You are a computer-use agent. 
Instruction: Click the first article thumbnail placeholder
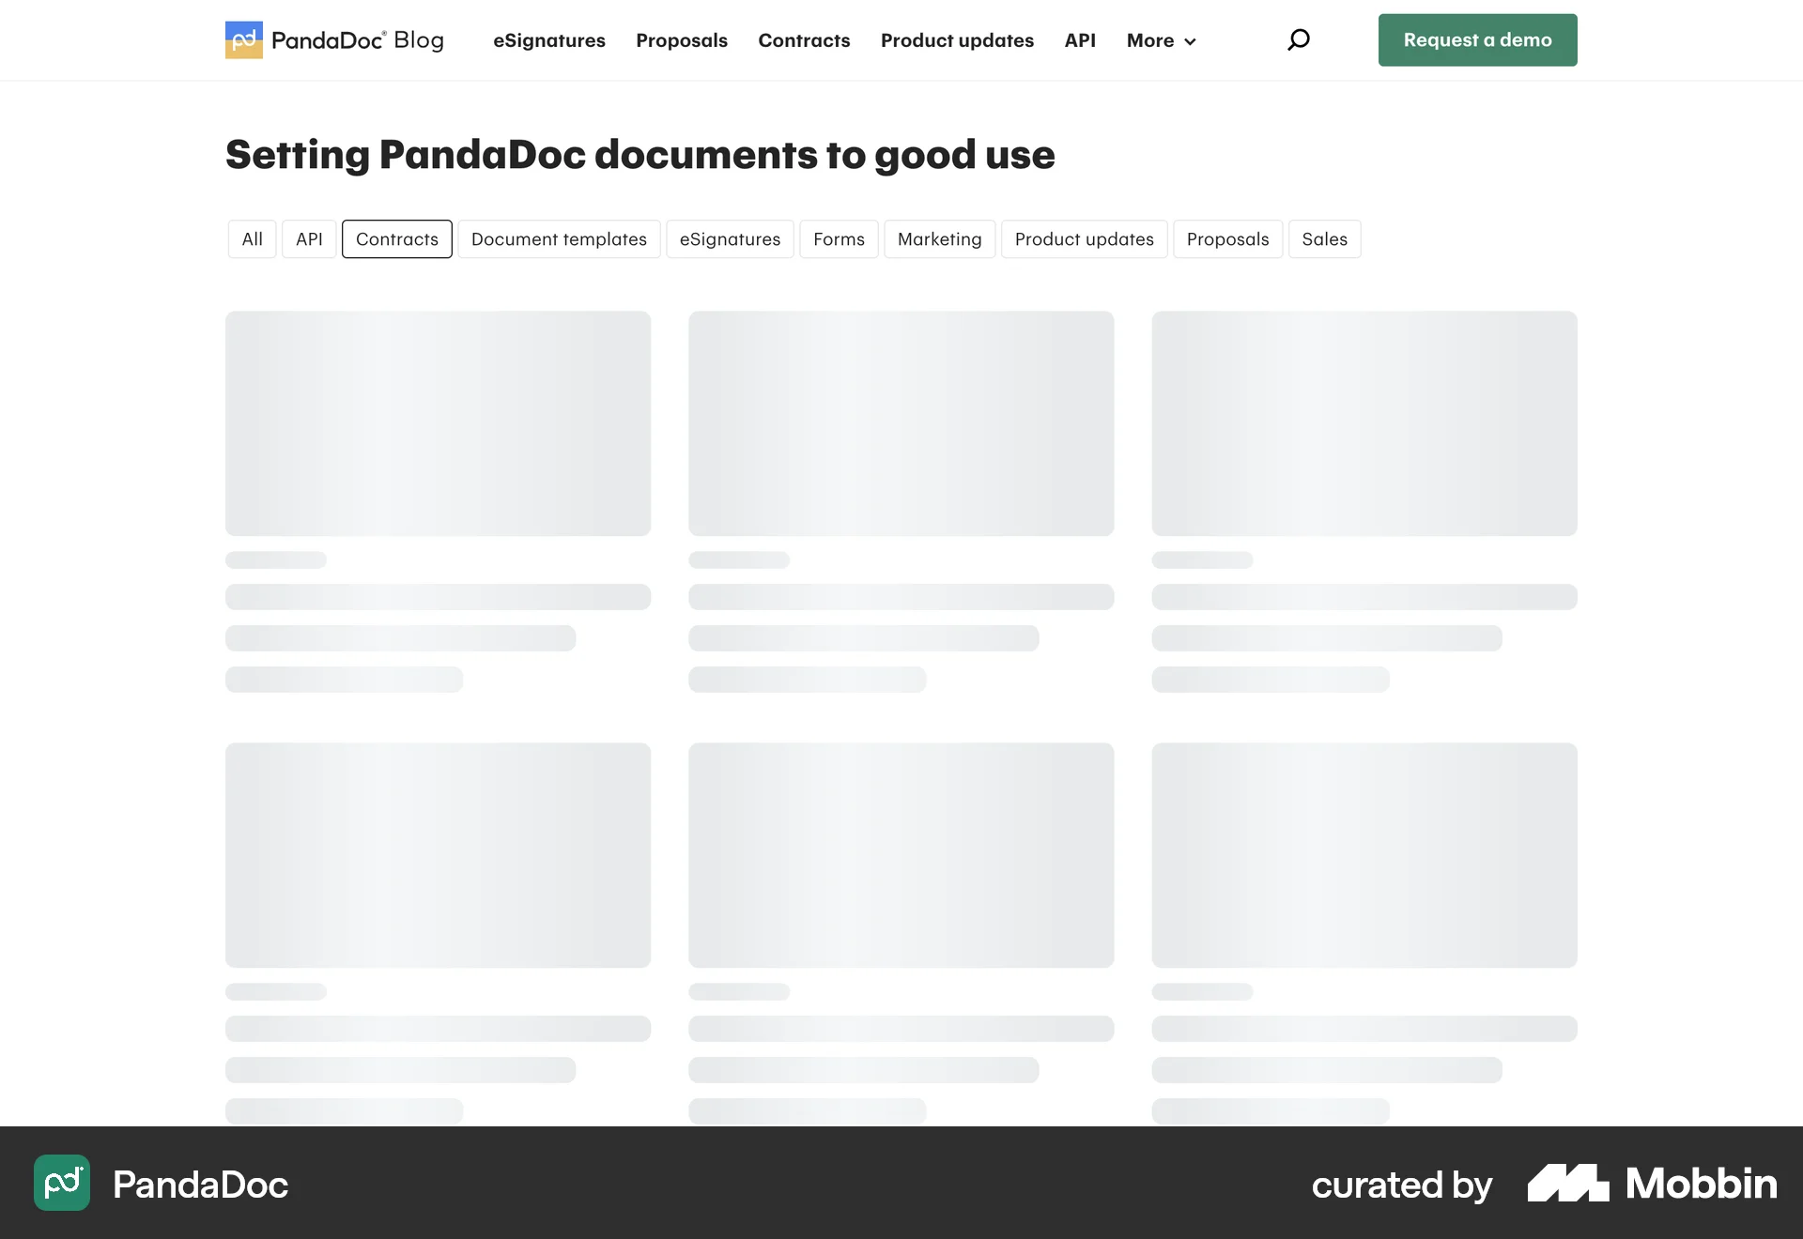[x=438, y=423]
